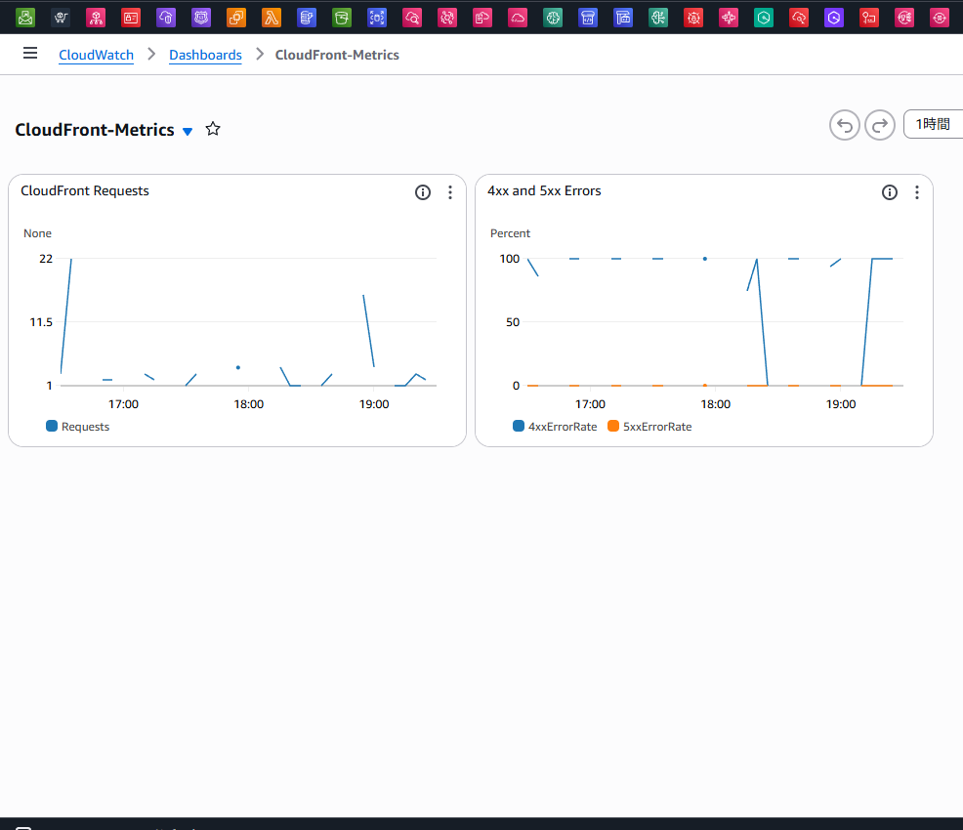The width and height of the screenshot is (963, 830).
Task: Open the green S3 bucket shortcut icon
Action: point(342,18)
